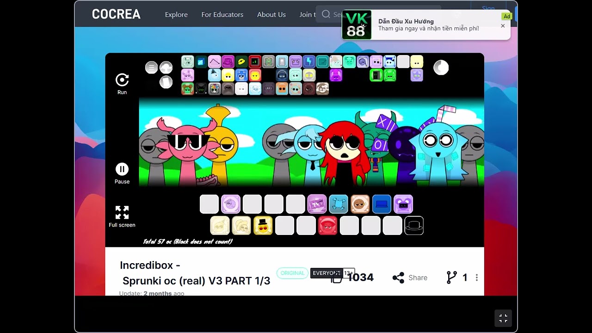
Task: Open the VK88 advertisement logo
Action: click(x=357, y=25)
